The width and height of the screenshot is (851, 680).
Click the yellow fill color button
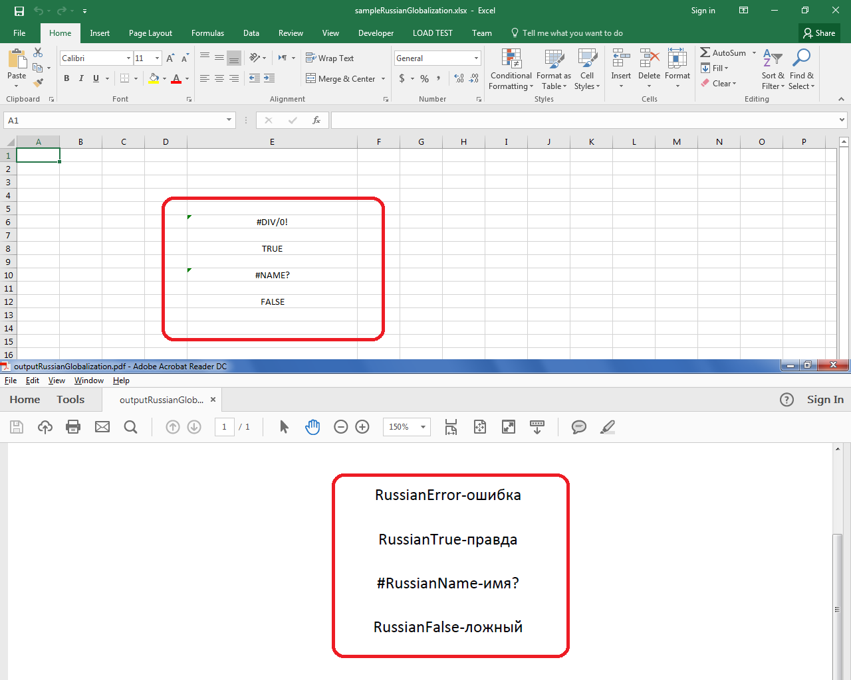[x=154, y=78]
